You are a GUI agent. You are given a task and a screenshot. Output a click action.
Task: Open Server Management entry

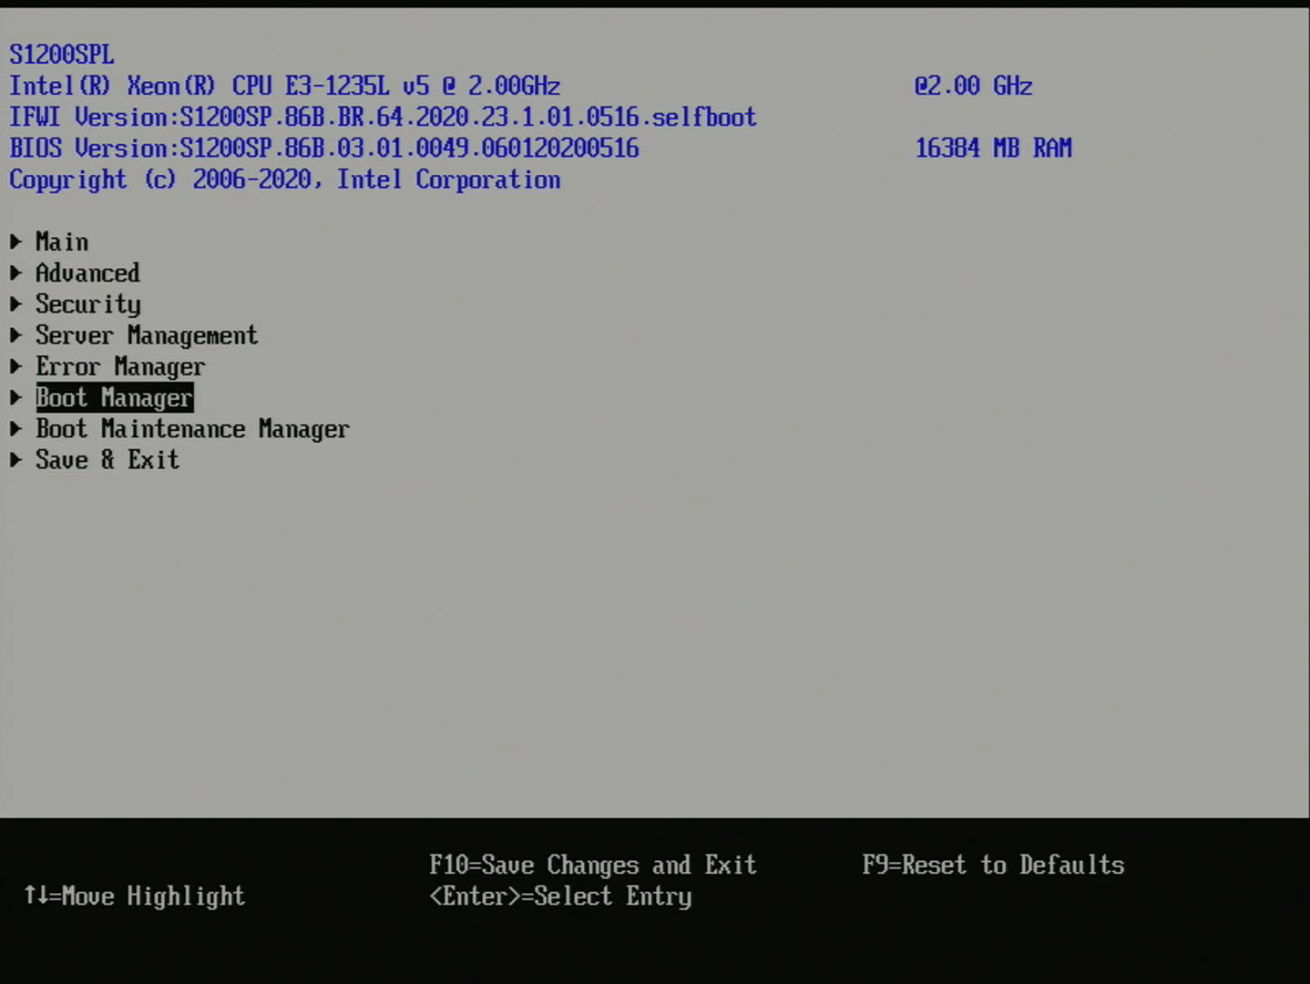147,335
